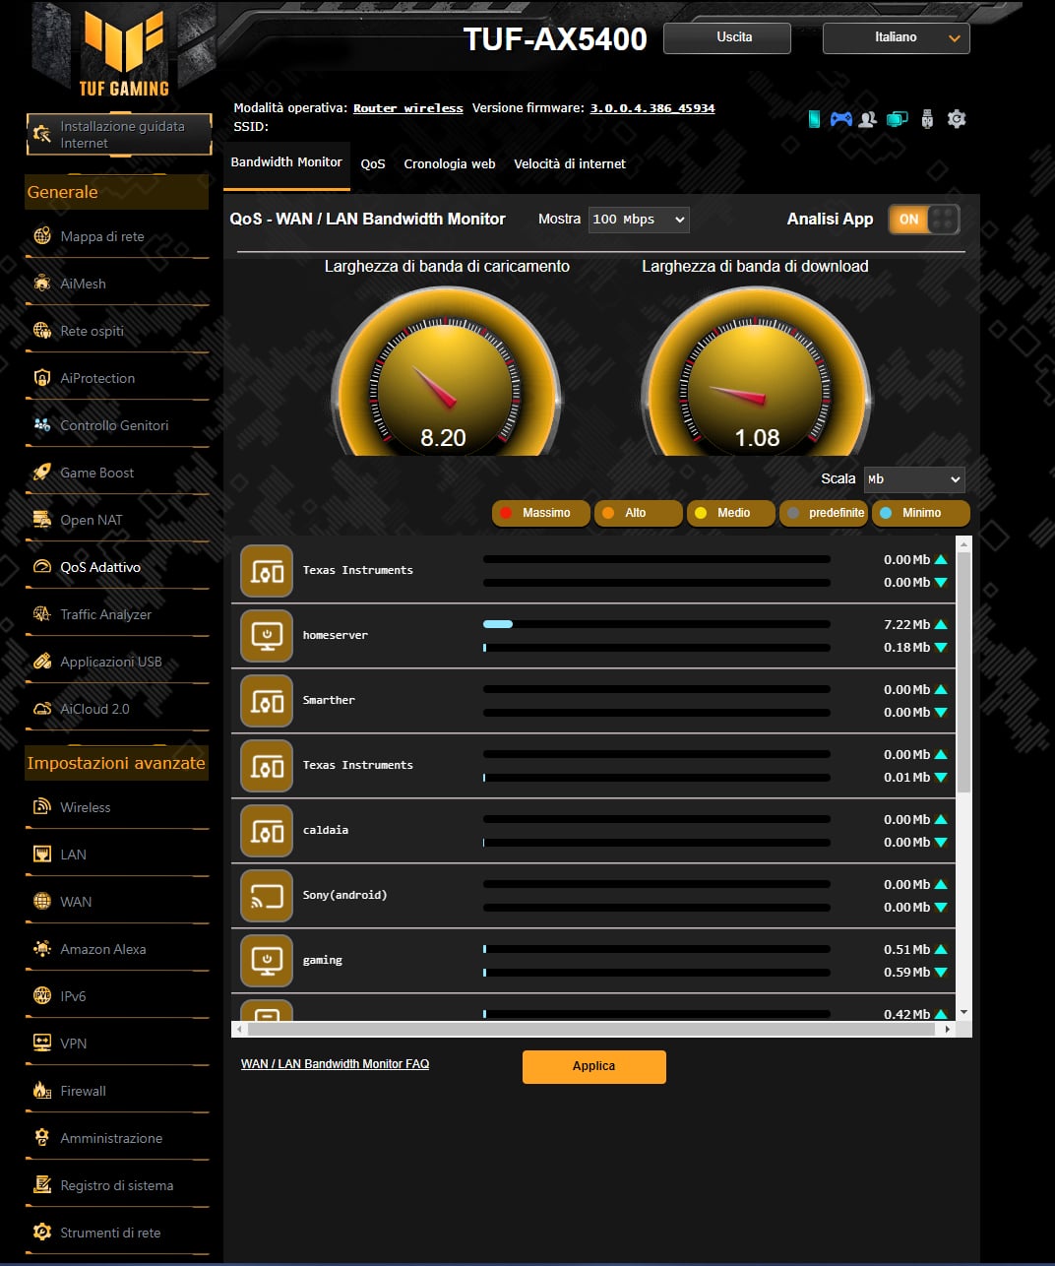Turn off the Analisi App switch

924,220
